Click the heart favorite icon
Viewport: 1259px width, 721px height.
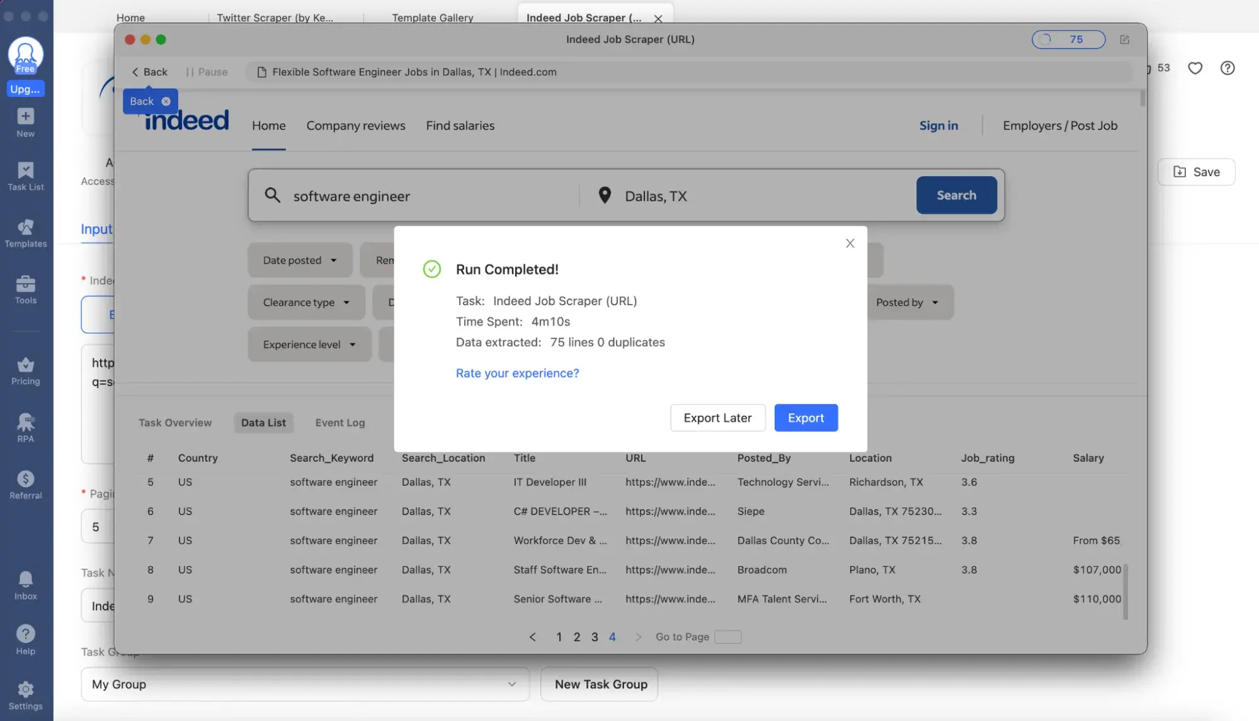tap(1195, 68)
